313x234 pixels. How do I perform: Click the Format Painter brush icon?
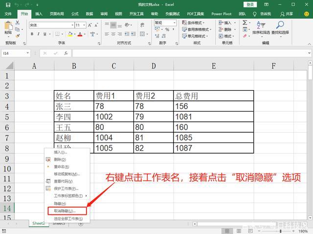[18, 36]
